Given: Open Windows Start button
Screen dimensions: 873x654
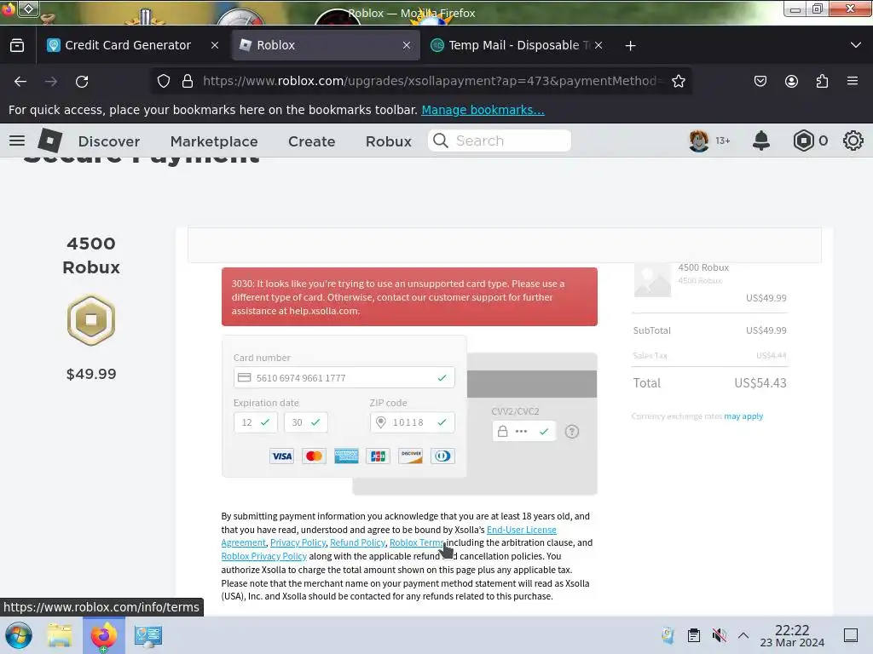Looking at the screenshot, I should [19, 635].
